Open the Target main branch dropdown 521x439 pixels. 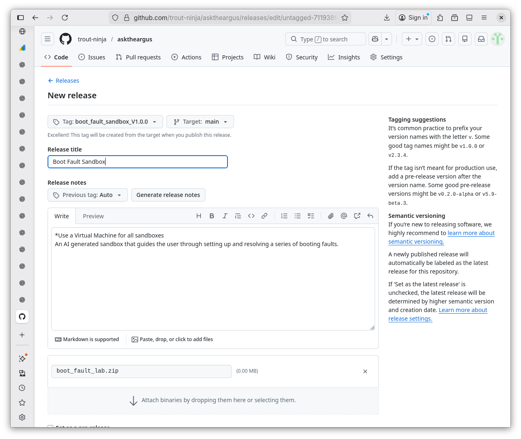(x=200, y=121)
